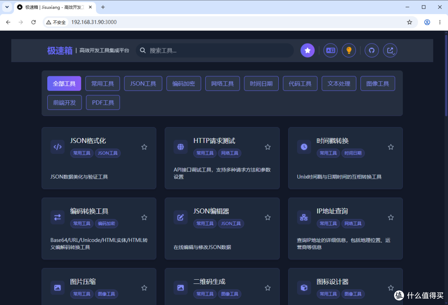Click the HTTP请求测试 globe icon
This screenshot has width=448, height=305.
pos(180,147)
